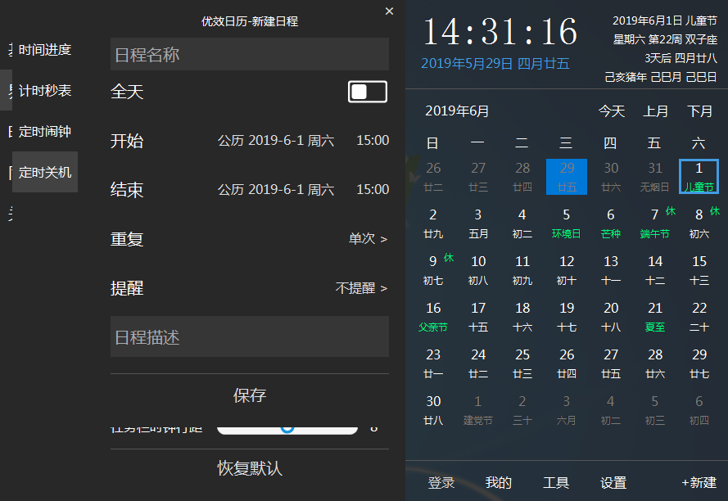Jump to 今天 in calendar

click(611, 111)
